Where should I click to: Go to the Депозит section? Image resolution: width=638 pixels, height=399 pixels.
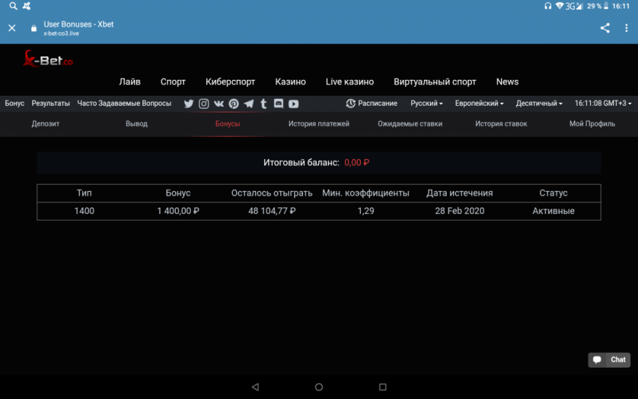[x=45, y=123]
